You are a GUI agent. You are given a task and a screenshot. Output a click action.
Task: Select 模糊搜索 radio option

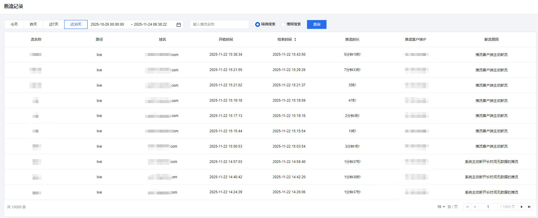[x=283, y=24]
